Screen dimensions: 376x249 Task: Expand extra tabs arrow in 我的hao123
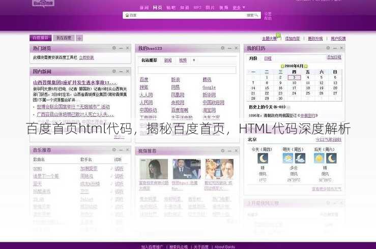[x=194, y=60]
